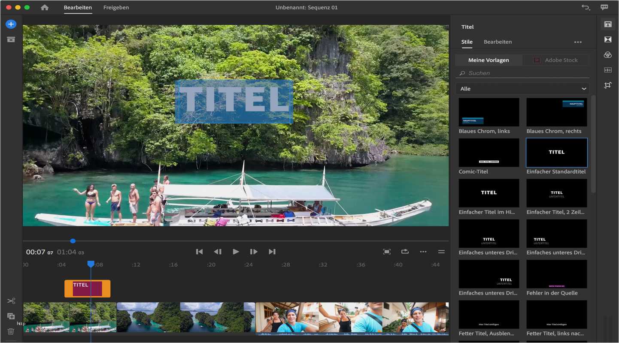The height and width of the screenshot is (343, 619).
Task: Click the 00:07 current timecode
Action: pyautogui.click(x=39, y=252)
